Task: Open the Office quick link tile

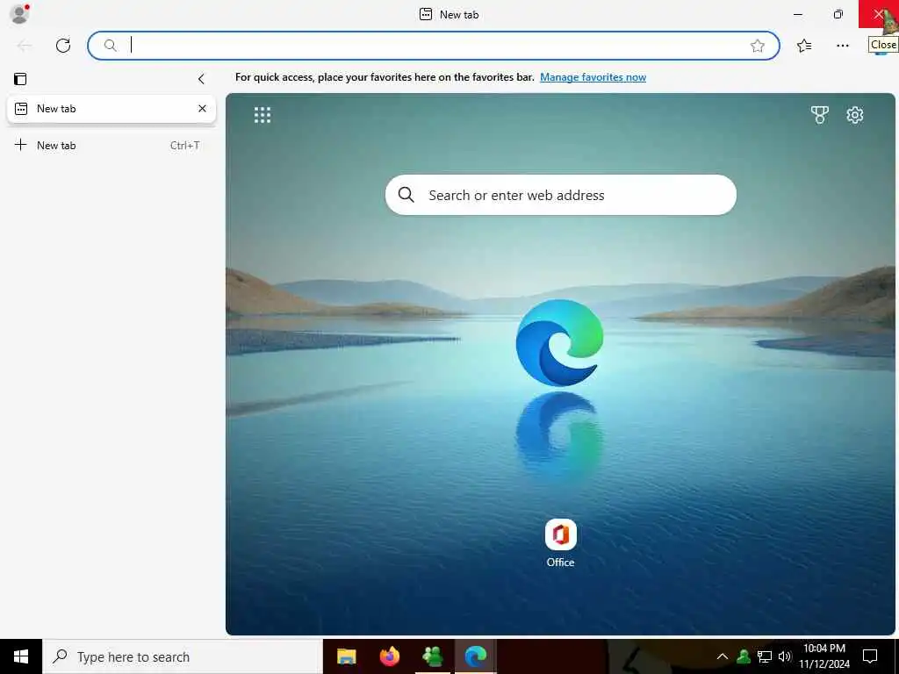Action: (560, 543)
